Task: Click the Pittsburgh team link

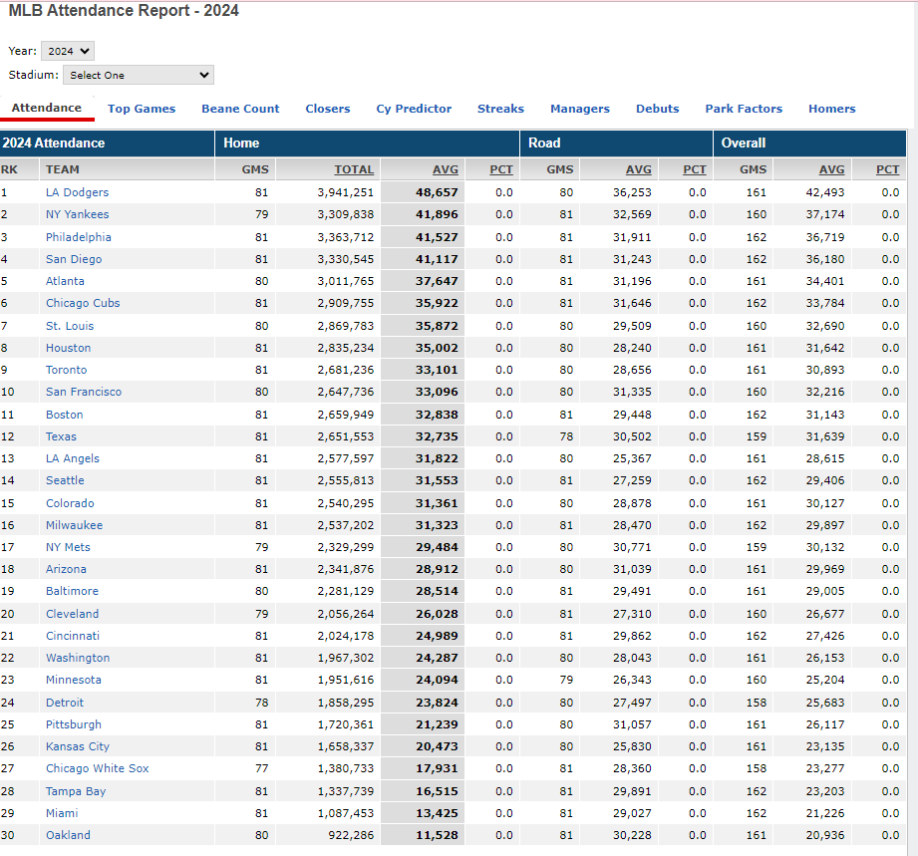Action: point(74,724)
